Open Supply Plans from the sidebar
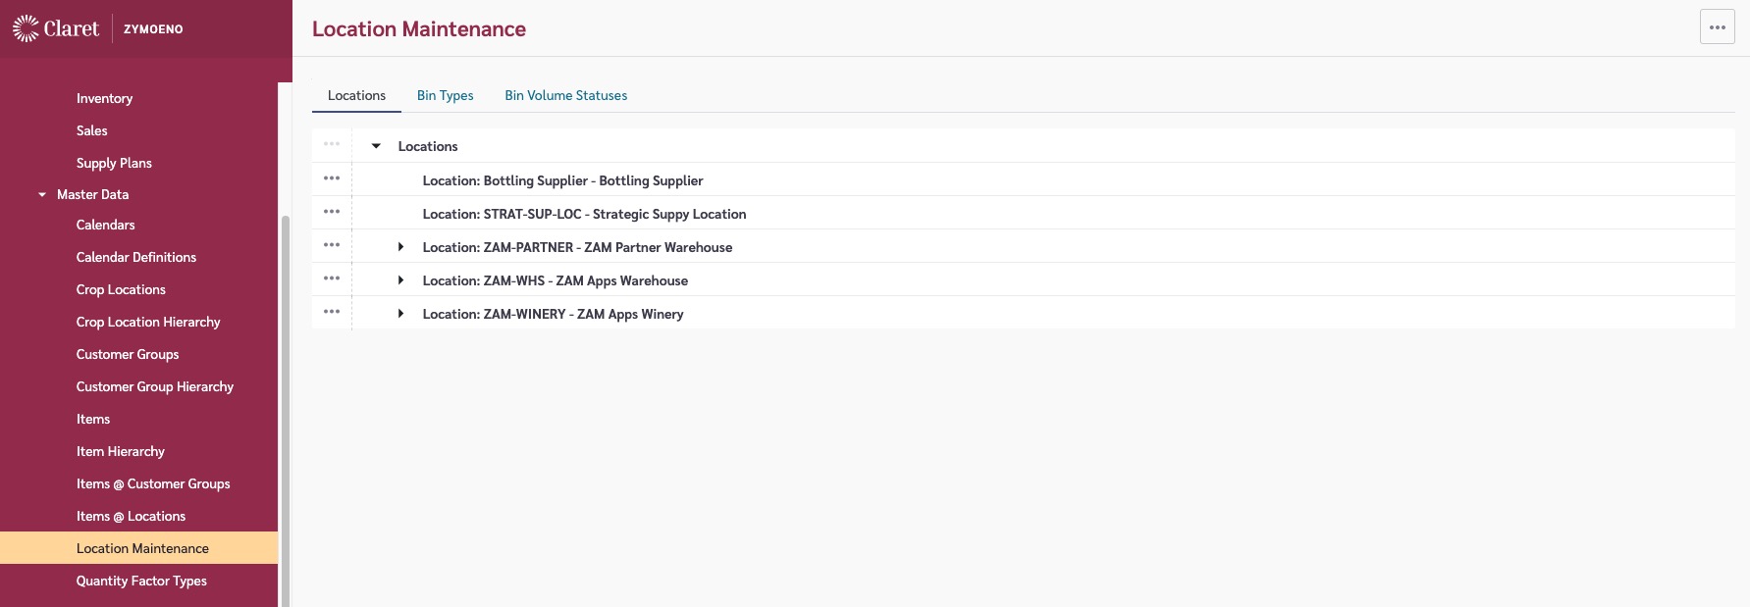Viewport: 1750px width, 607px height. [x=114, y=163]
